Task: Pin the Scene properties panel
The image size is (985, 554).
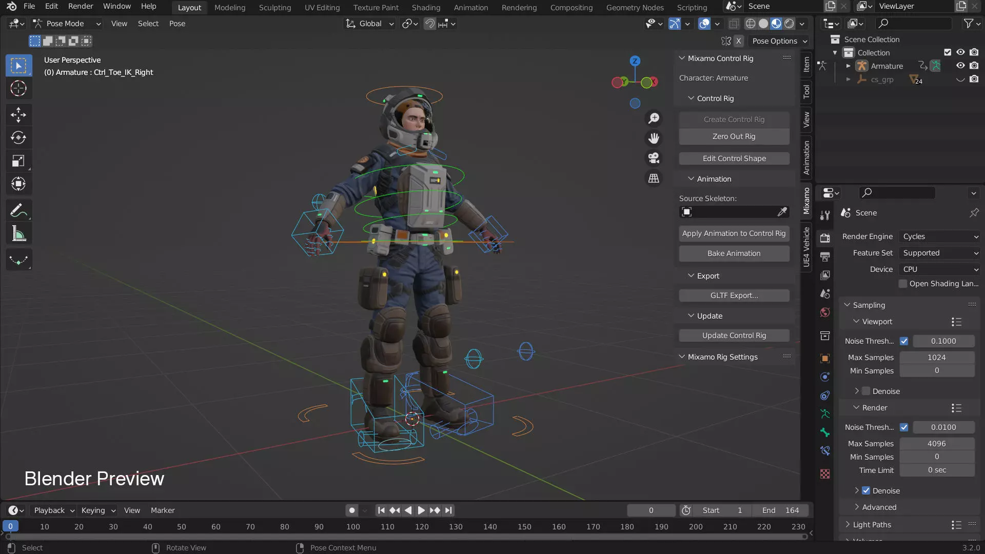Action: (x=974, y=213)
